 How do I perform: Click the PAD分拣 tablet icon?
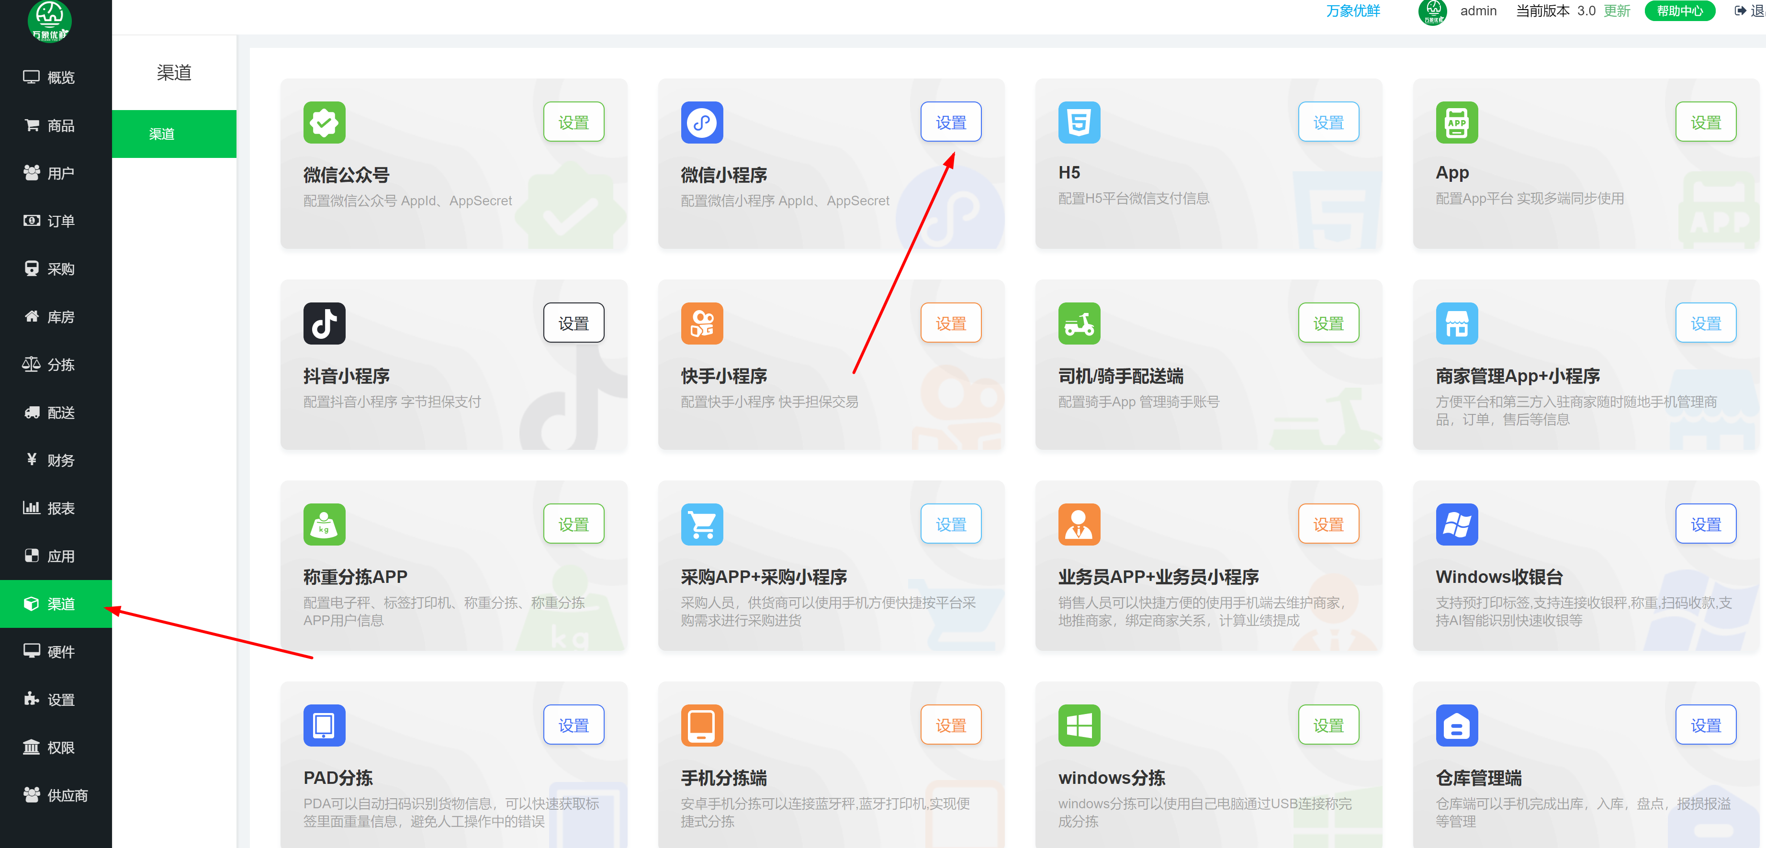(x=324, y=725)
